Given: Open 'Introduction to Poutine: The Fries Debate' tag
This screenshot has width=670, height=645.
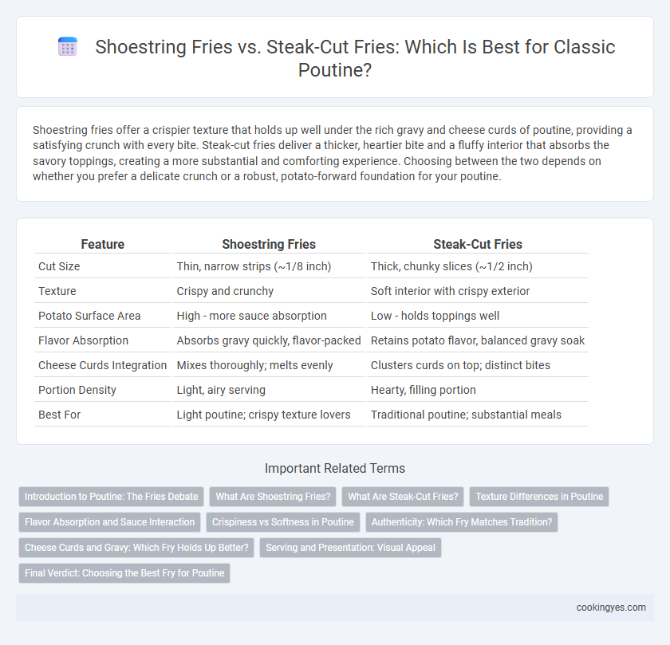Looking at the screenshot, I should tap(111, 497).
